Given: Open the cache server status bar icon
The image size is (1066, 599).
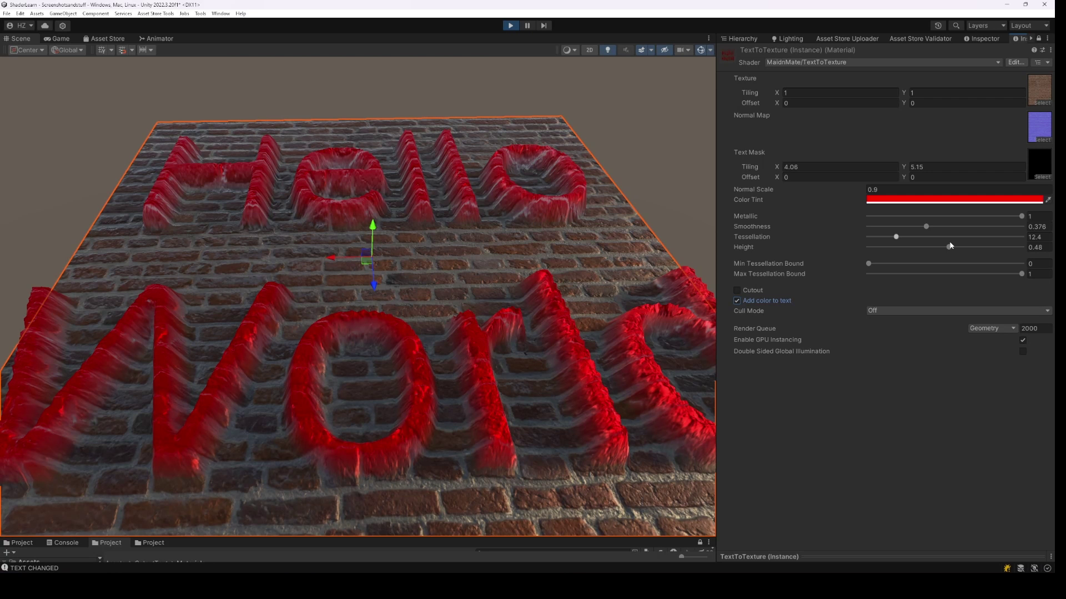Looking at the screenshot, I should tap(1020, 568).
